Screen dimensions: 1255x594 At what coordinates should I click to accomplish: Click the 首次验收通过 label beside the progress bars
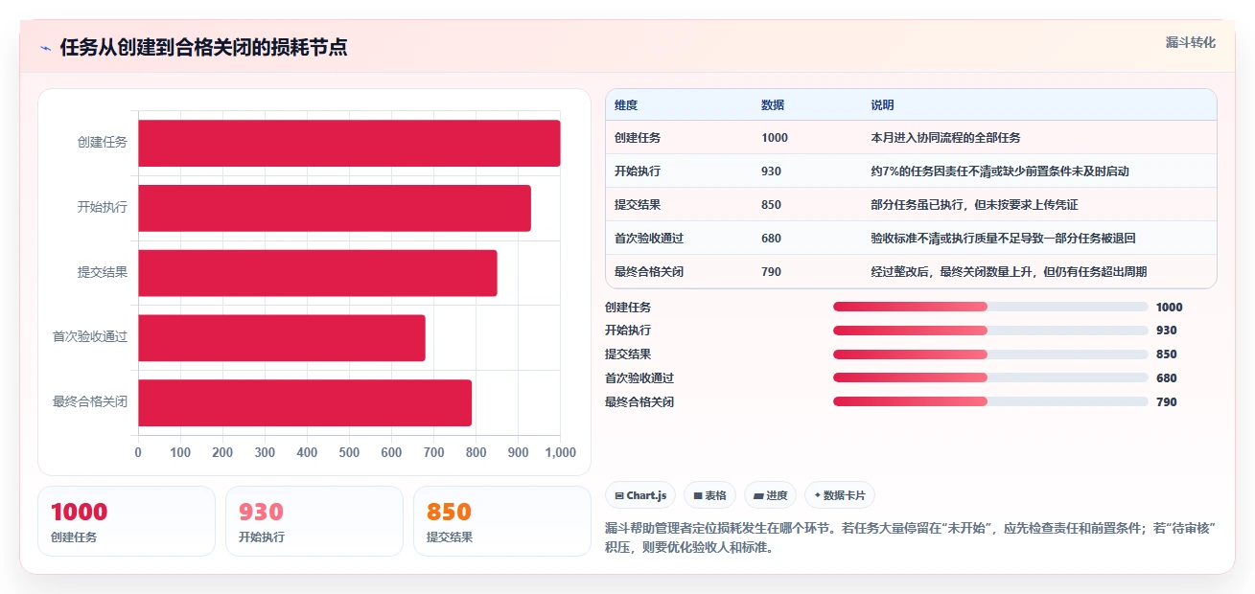click(639, 378)
